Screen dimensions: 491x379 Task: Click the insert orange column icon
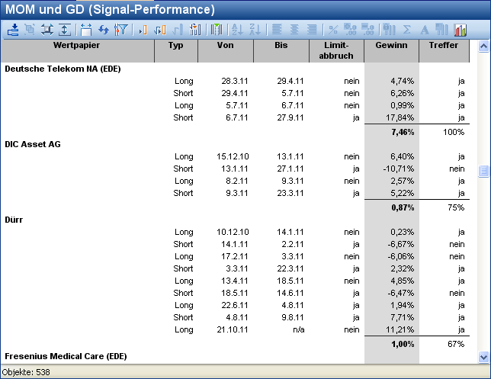(142, 30)
